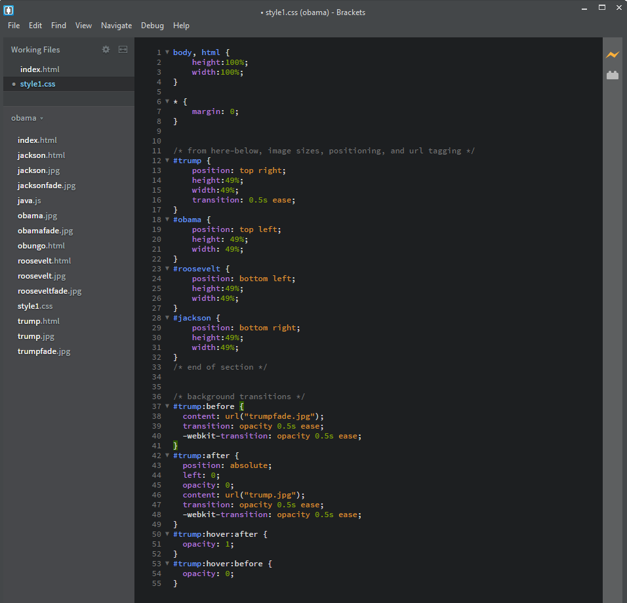Open the Navigate menu
Image resolution: width=627 pixels, height=603 pixels.
pos(116,26)
